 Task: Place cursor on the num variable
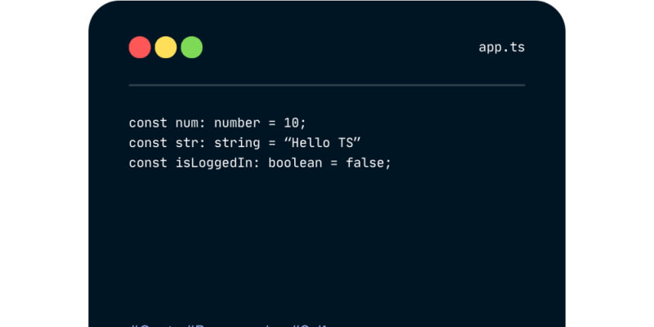(x=187, y=124)
